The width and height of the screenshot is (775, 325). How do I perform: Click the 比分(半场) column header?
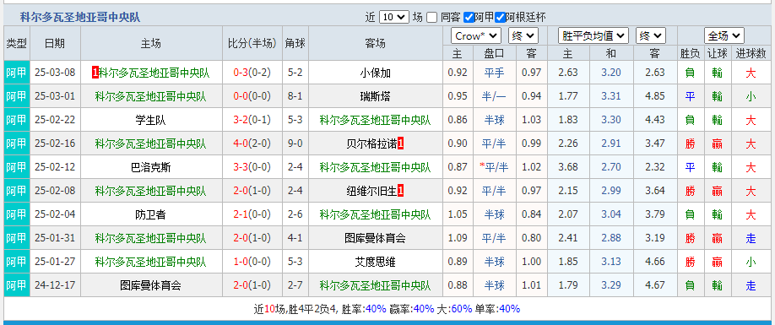tap(252, 43)
